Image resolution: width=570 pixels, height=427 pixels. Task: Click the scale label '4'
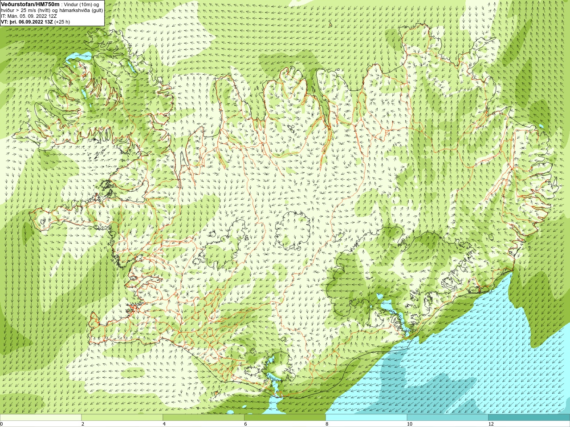click(164, 424)
